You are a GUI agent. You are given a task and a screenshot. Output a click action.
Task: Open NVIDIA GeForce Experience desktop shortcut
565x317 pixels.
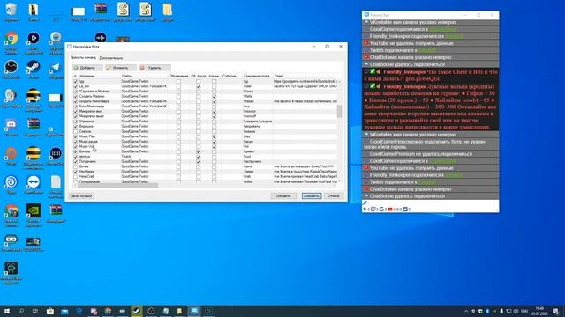[34, 215]
